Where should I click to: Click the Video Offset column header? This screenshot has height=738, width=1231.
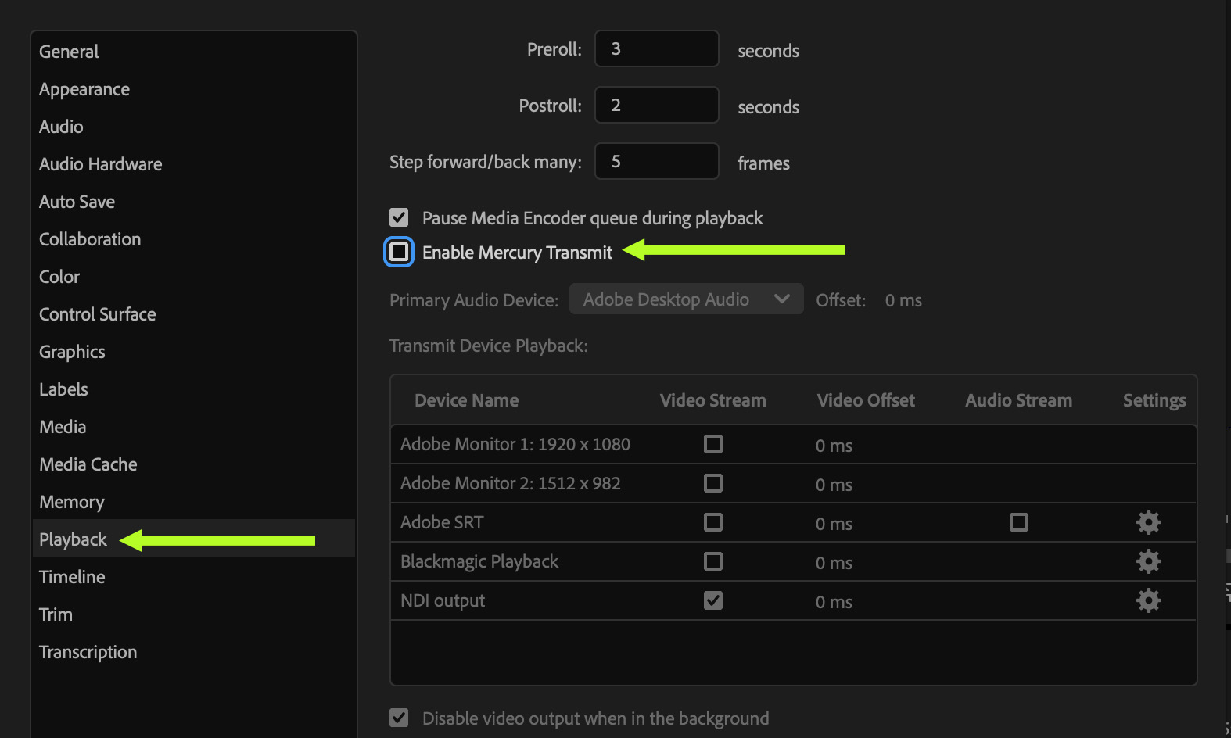click(x=866, y=400)
